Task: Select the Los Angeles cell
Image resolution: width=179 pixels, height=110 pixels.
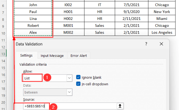Action: pos(162,32)
